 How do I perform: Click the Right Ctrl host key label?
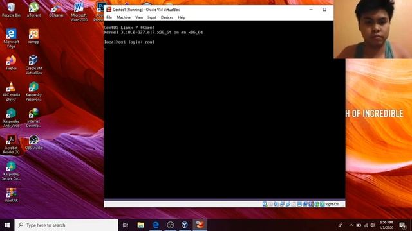(x=332, y=204)
